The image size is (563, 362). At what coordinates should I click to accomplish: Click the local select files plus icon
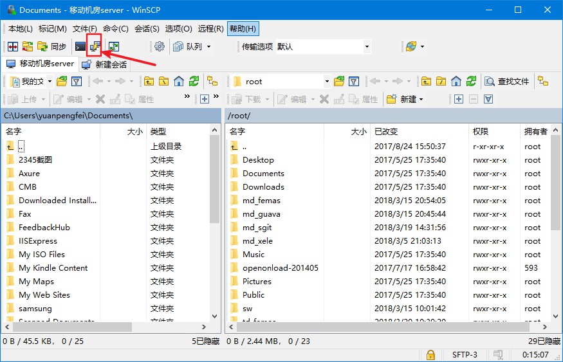tap(205, 100)
